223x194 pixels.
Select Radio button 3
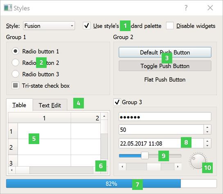pos(16,74)
